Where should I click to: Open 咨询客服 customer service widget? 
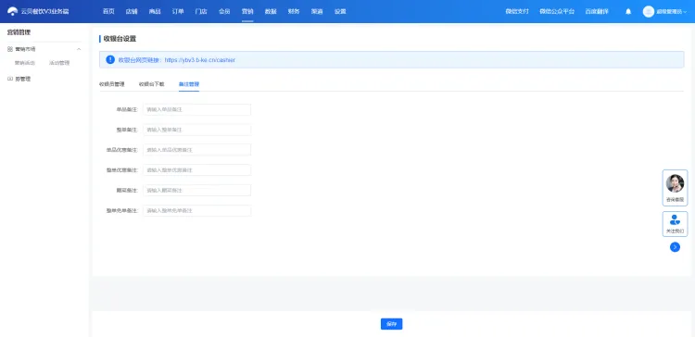[x=675, y=188]
